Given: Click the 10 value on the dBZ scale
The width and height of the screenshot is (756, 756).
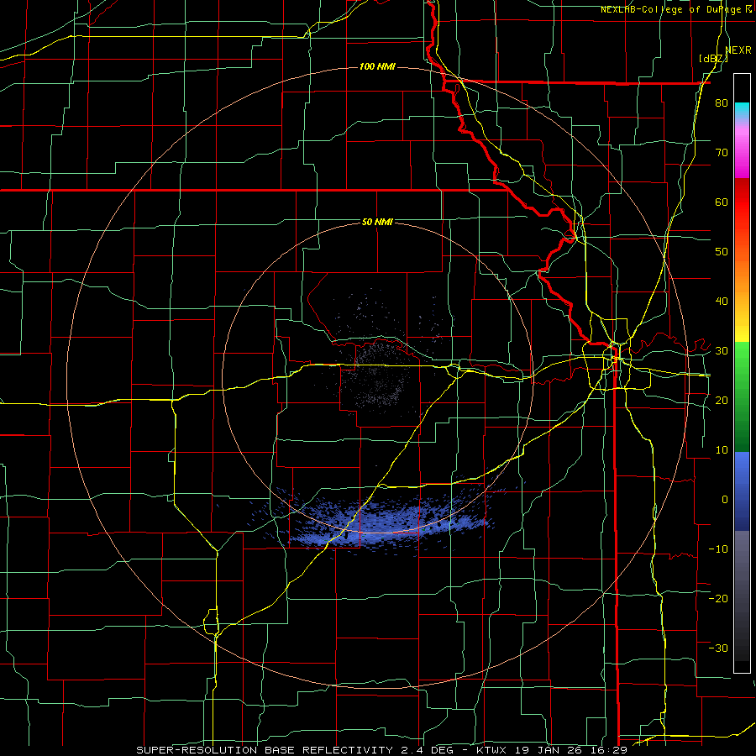Looking at the screenshot, I should coord(722,450).
